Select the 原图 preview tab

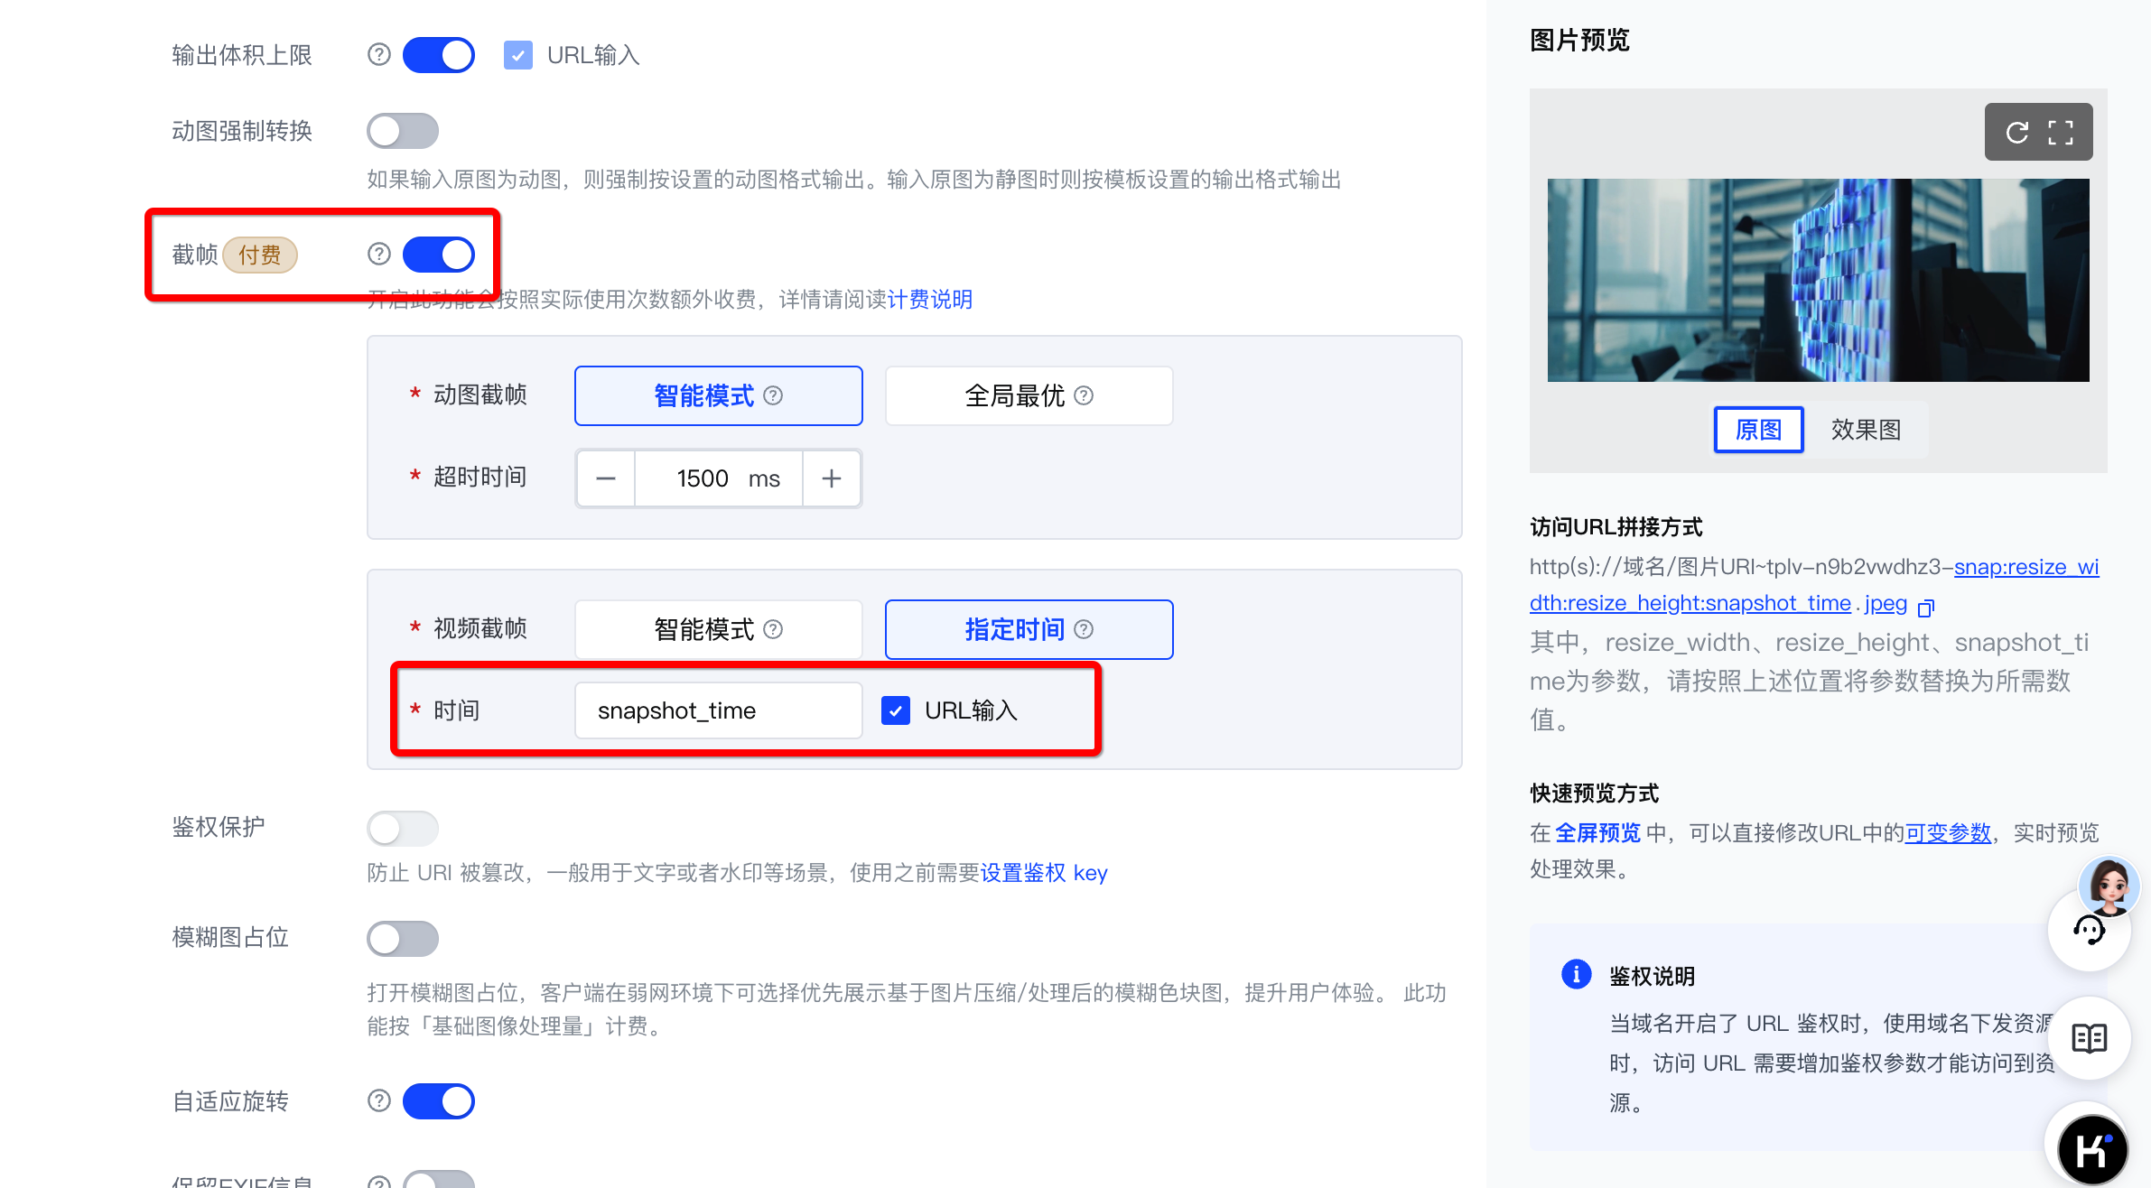tap(1758, 430)
